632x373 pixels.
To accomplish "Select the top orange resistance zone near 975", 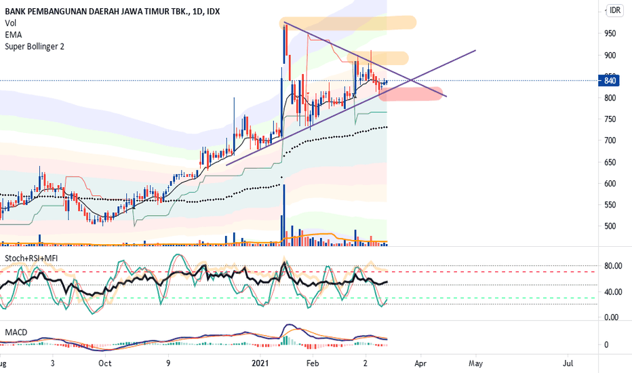I will 348,23.
